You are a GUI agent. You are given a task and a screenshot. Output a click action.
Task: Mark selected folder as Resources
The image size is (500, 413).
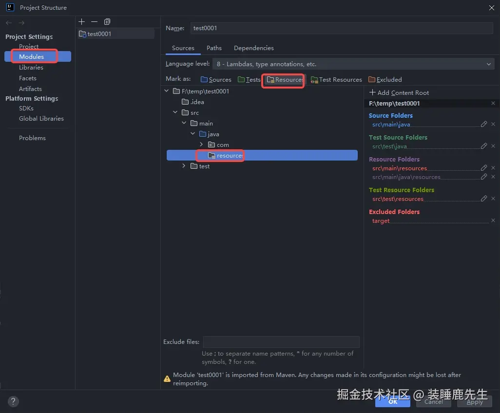click(285, 80)
